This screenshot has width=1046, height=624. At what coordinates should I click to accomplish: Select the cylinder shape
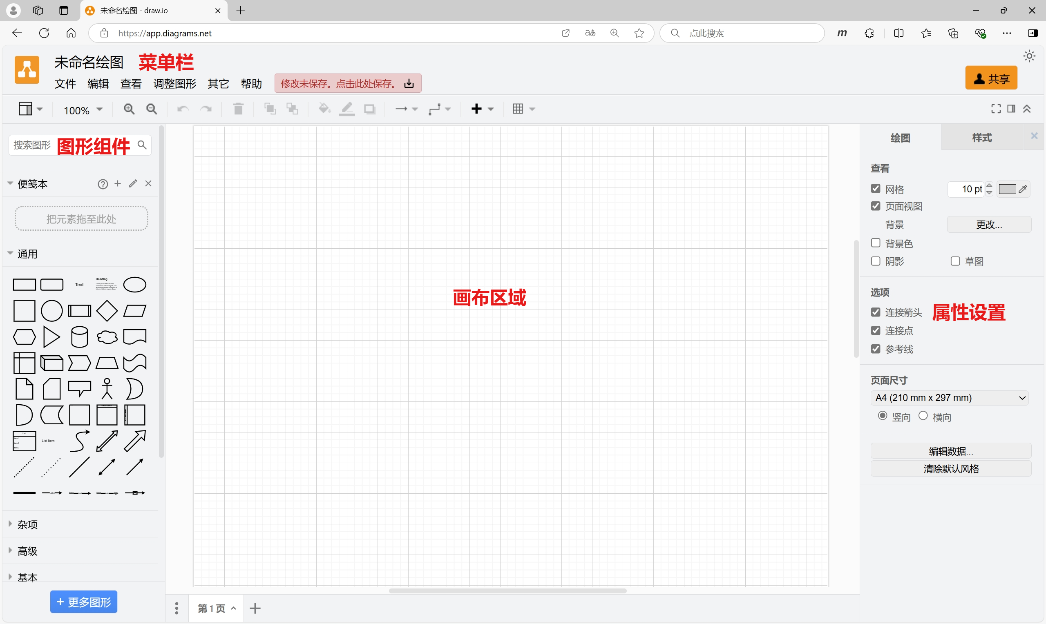click(x=79, y=337)
